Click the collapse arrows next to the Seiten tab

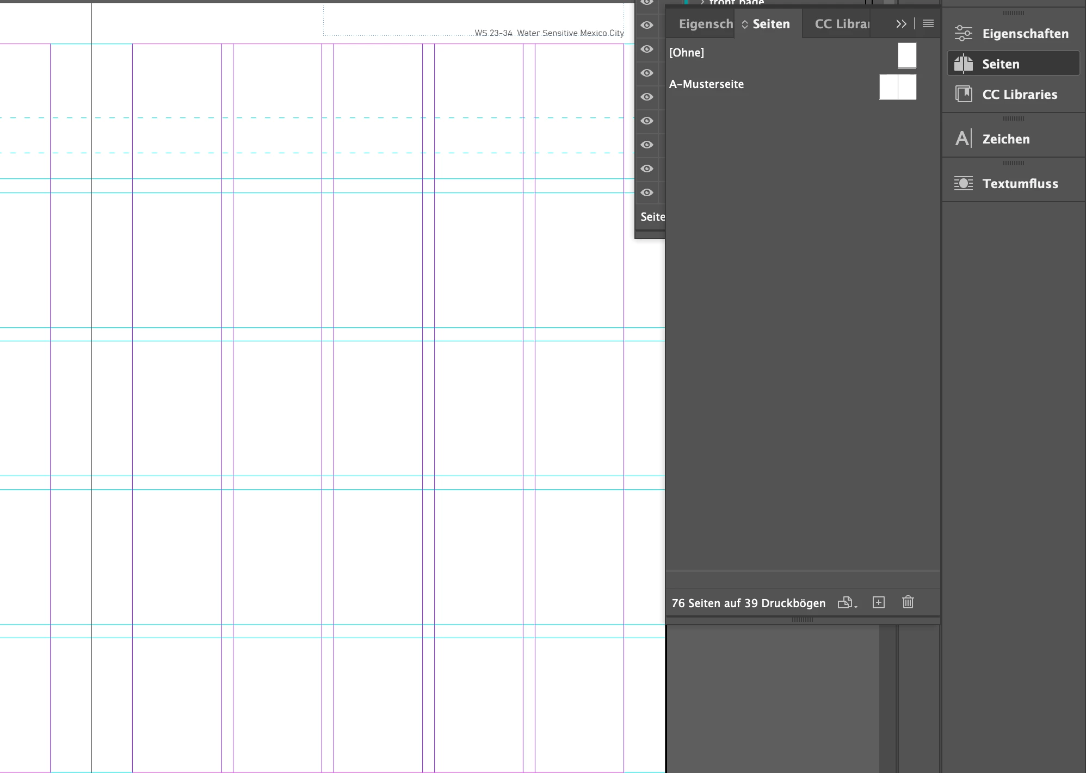tap(744, 24)
